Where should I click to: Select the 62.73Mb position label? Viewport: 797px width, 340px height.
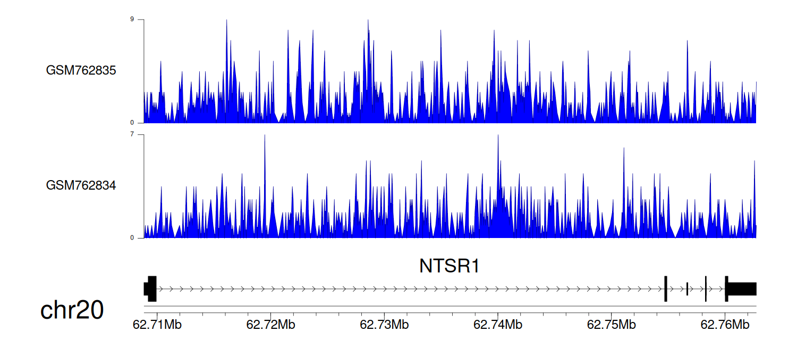[384, 324]
